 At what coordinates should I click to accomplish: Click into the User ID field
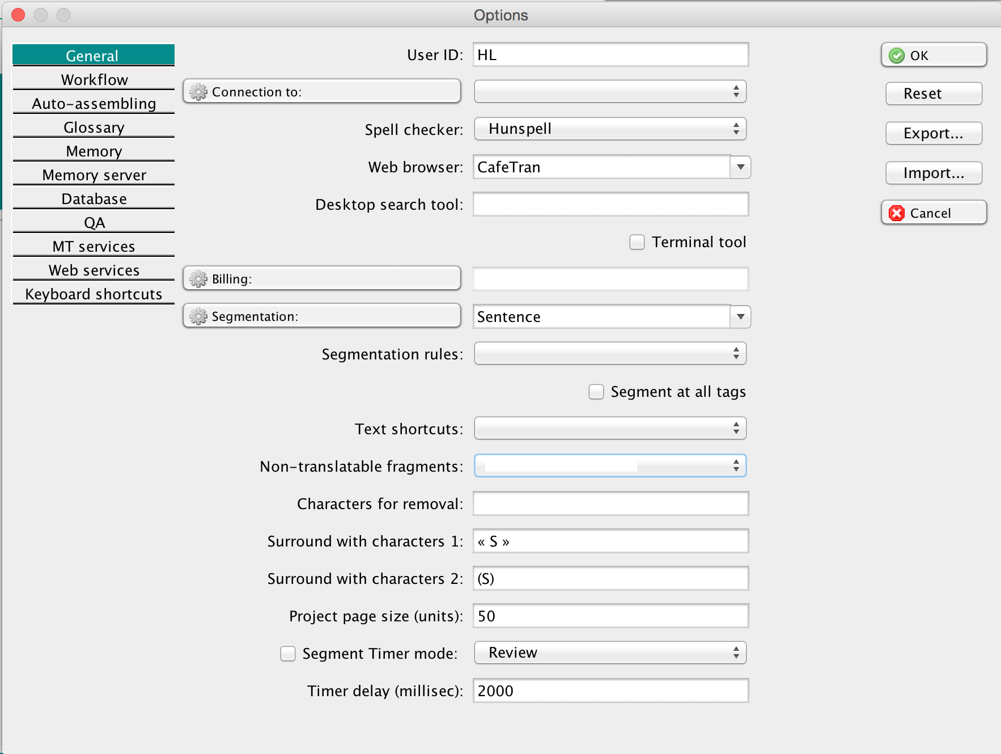tap(610, 55)
